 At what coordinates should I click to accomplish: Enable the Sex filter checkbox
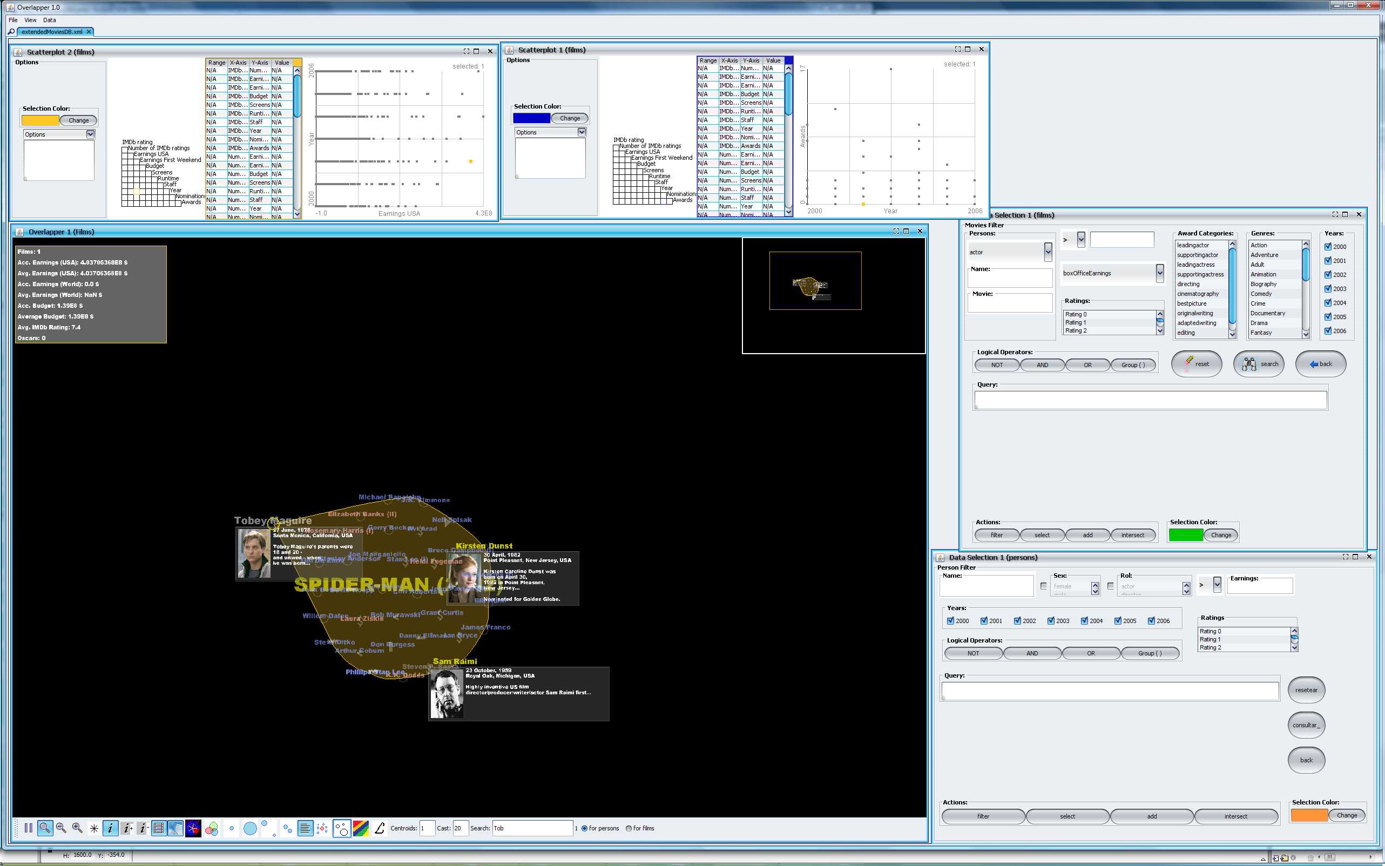click(1044, 586)
